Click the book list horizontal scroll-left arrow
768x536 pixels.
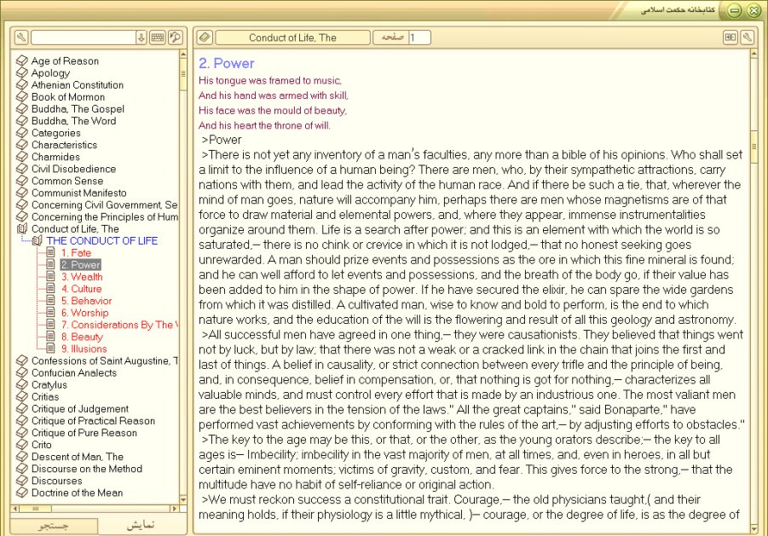click(x=15, y=508)
